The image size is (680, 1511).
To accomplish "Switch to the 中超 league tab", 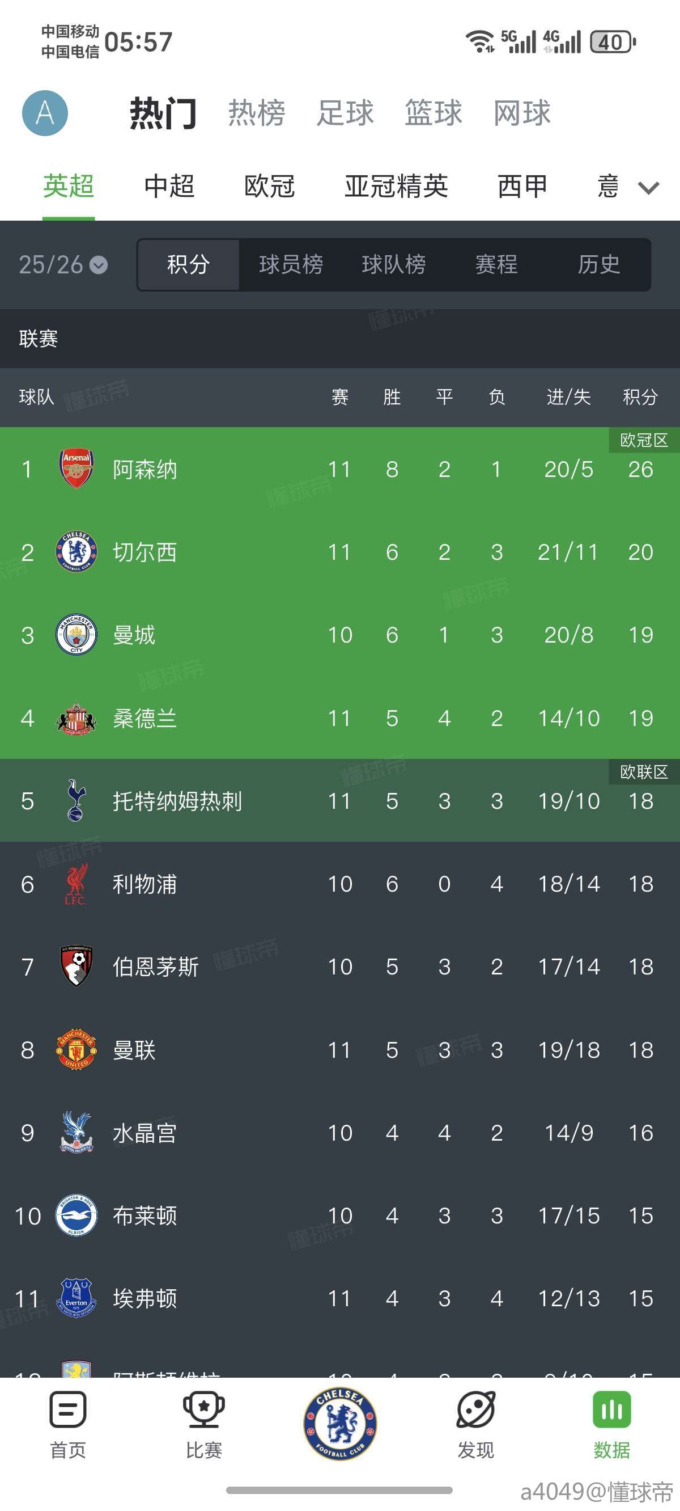I will click(169, 187).
